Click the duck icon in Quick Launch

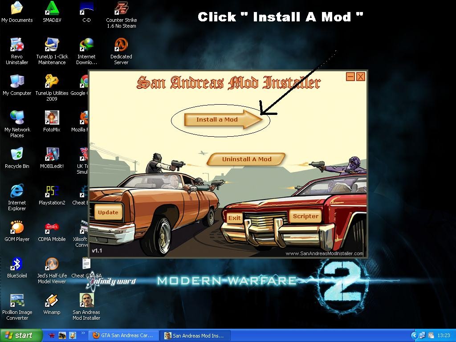click(73, 336)
